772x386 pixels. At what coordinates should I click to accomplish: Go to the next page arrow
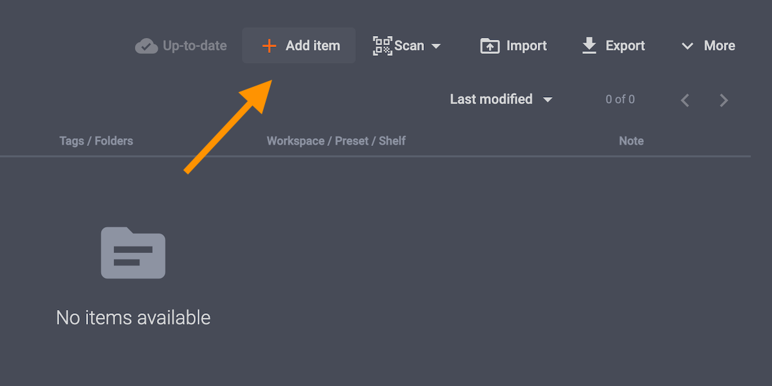click(x=724, y=100)
